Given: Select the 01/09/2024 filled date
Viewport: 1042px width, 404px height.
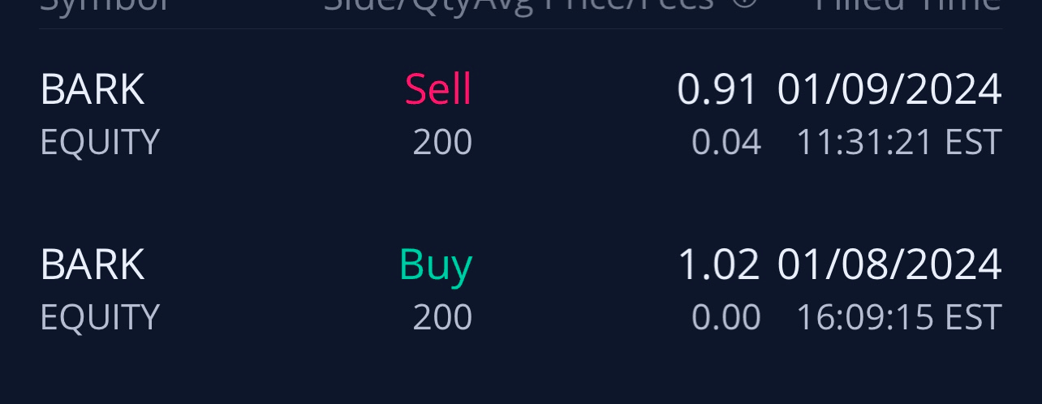Looking at the screenshot, I should click(x=889, y=89).
